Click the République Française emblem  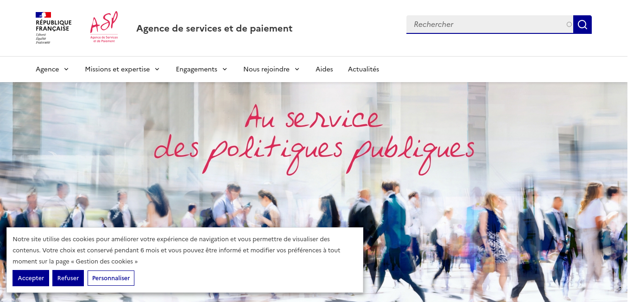tap(53, 28)
